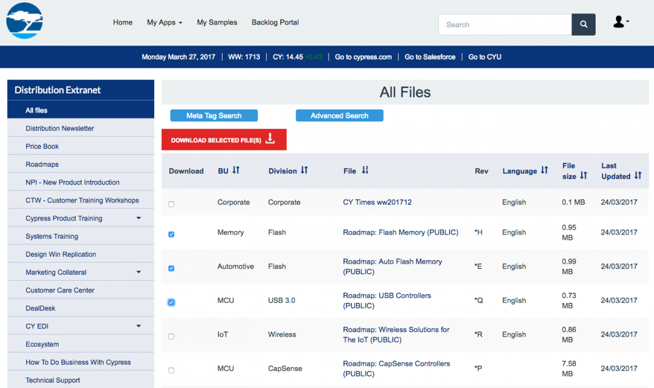Image resolution: width=654 pixels, height=388 pixels.
Task: Expand Marketing Collateral submenu arrow
Action: pos(138,272)
